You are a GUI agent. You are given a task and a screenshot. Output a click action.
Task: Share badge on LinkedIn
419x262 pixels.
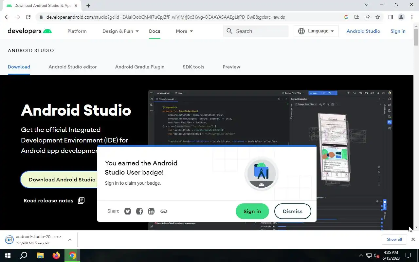coord(151,211)
